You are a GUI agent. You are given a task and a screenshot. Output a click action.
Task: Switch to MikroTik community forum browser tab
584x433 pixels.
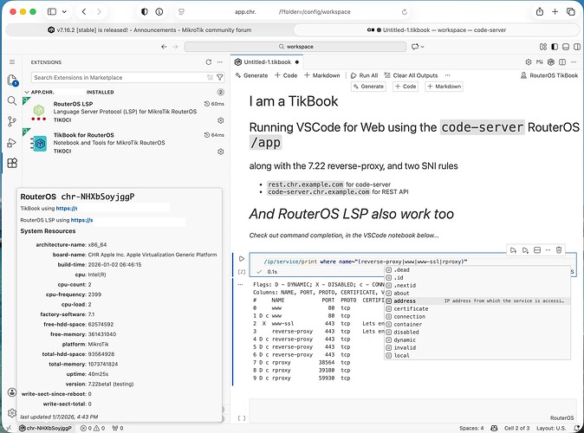point(150,29)
